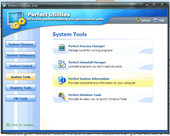This screenshot has height=136, width=170.
Task: Click the Perfect System Information icon
Action: coord(62,80)
